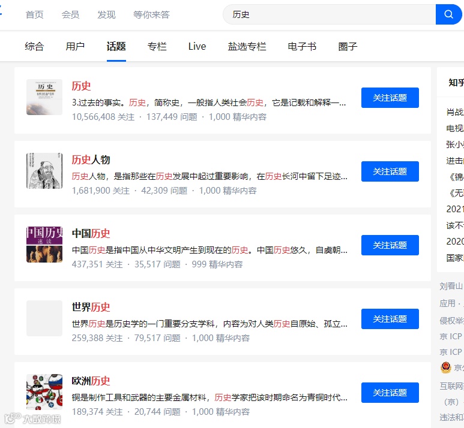464x428 pixels.
Task: Click the 历史 description starting 3.过去的事实
Action: pyautogui.click(x=209, y=103)
